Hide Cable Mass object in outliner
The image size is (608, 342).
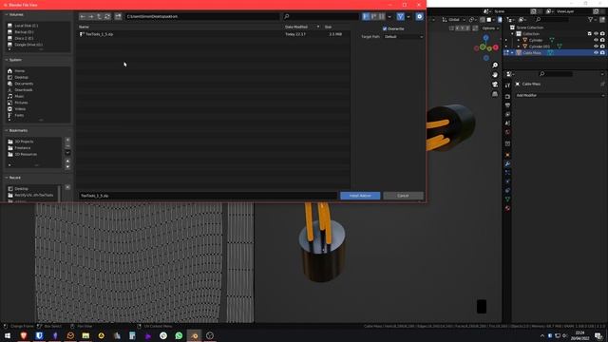click(x=596, y=53)
